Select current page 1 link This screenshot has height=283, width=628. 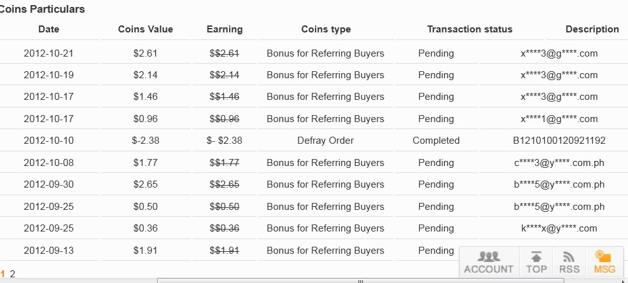tap(3, 274)
